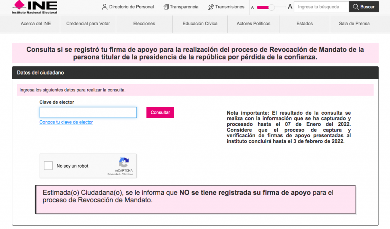Check the No soy un robot checkbox
Image resolution: width=390 pixels, height=229 pixels.
(x=48, y=166)
